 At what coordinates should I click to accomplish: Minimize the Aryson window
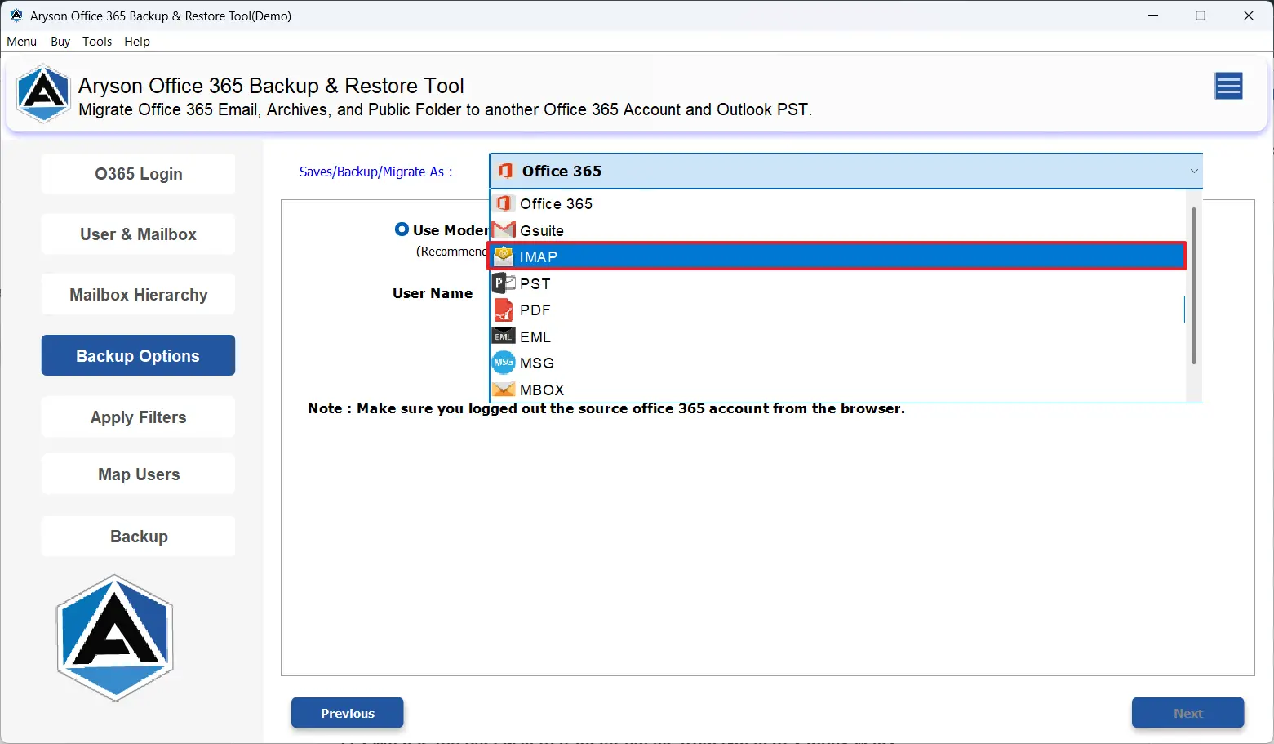(x=1152, y=16)
